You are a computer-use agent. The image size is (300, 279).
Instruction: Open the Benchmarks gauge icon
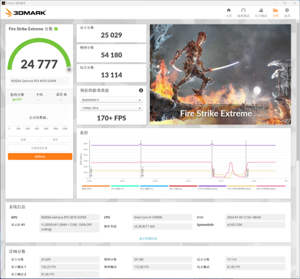click(244, 10)
